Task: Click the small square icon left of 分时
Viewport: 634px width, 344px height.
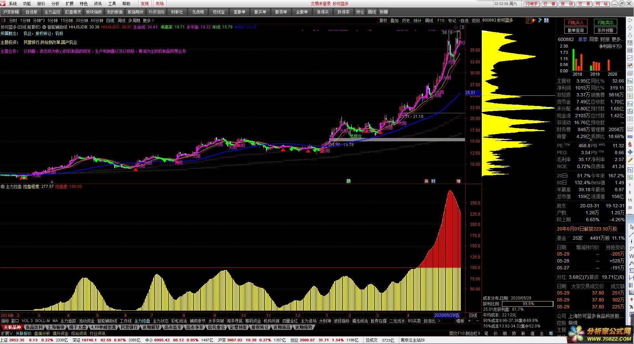Action: pos(4,20)
